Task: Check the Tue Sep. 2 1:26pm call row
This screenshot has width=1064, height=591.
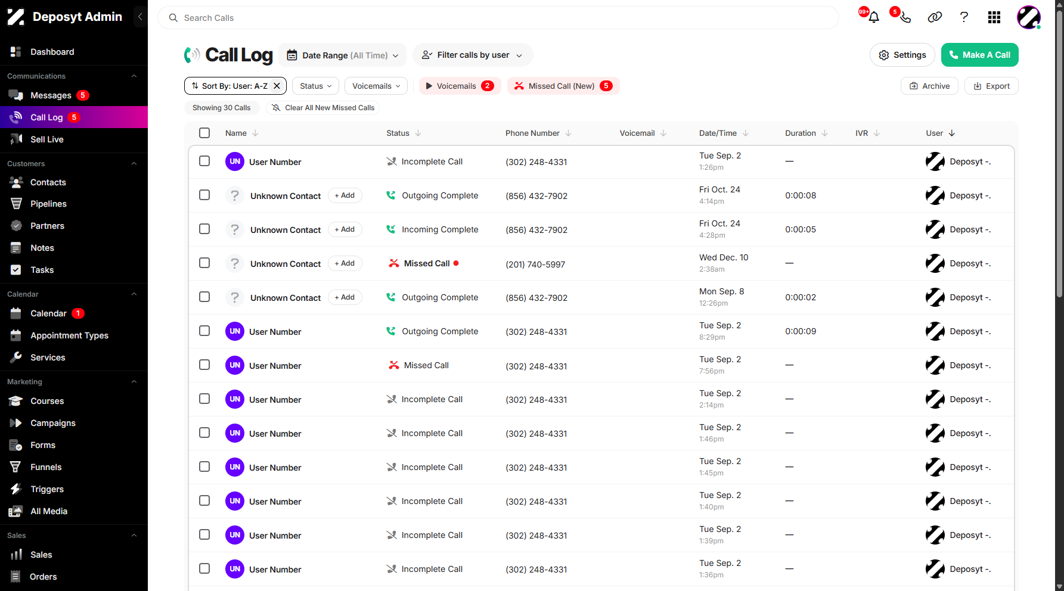Action: pos(204,161)
